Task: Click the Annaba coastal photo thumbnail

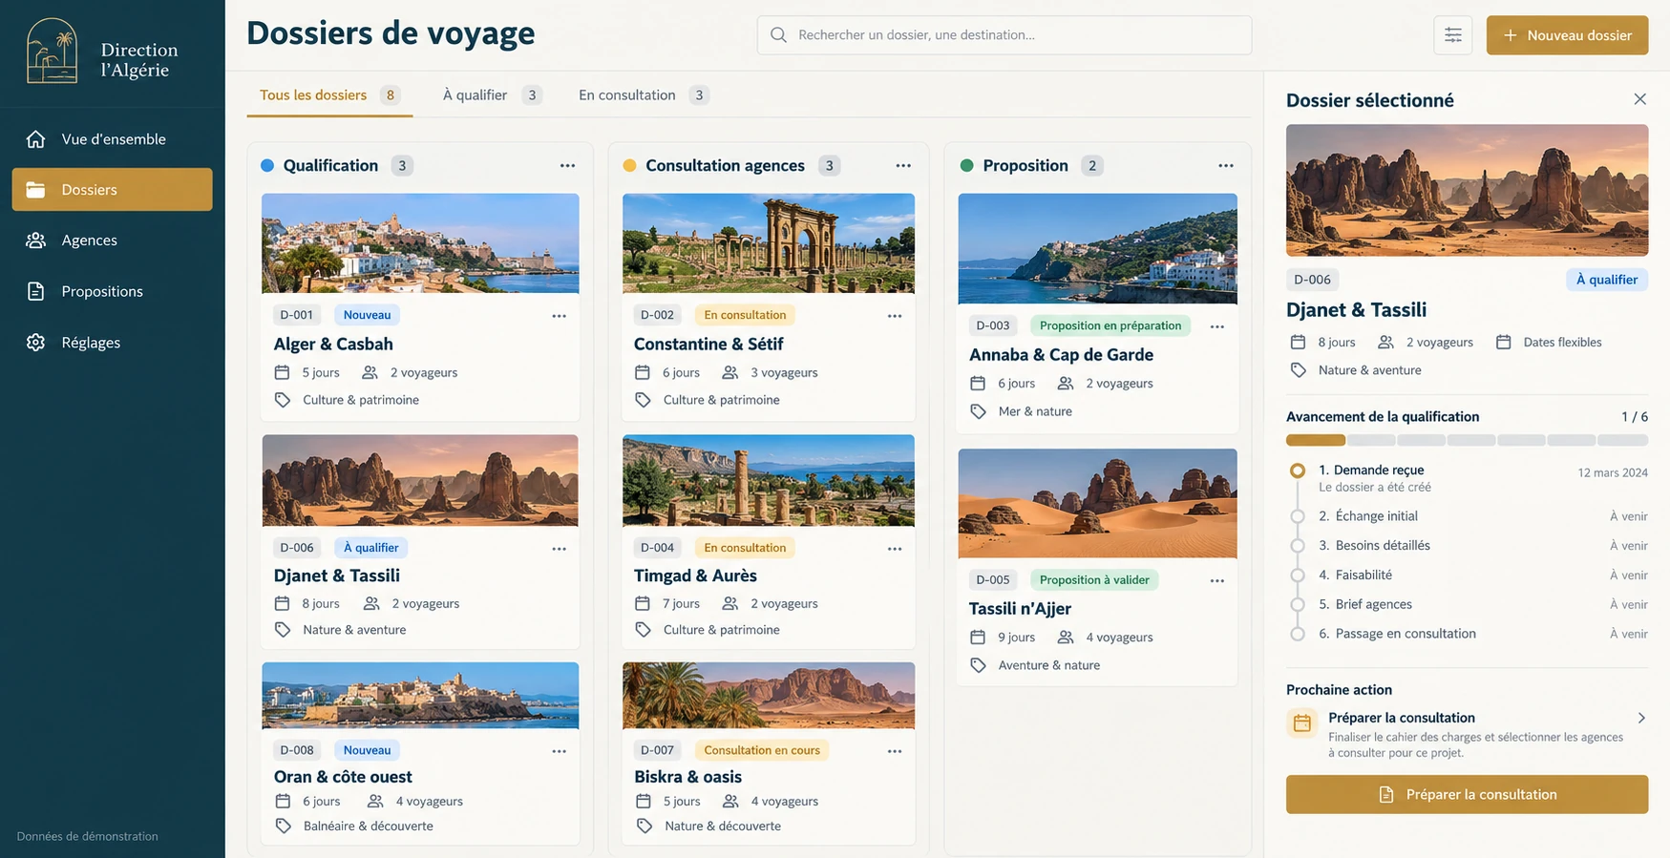Action: pyautogui.click(x=1098, y=249)
